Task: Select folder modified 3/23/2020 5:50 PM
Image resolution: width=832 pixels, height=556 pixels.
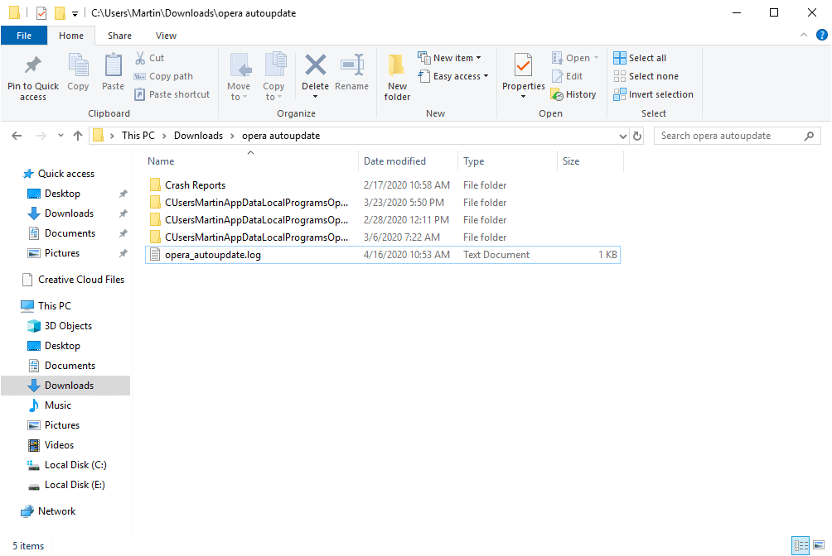Action: tap(382, 203)
